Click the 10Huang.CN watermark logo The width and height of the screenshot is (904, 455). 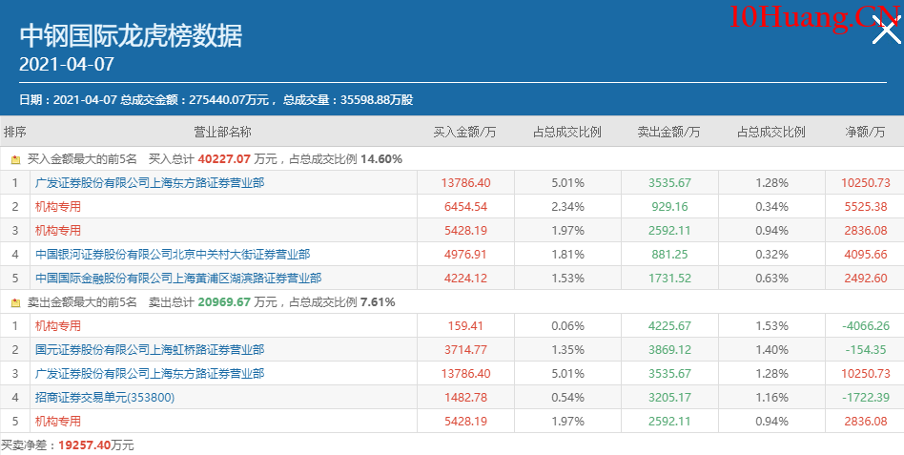point(813,16)
